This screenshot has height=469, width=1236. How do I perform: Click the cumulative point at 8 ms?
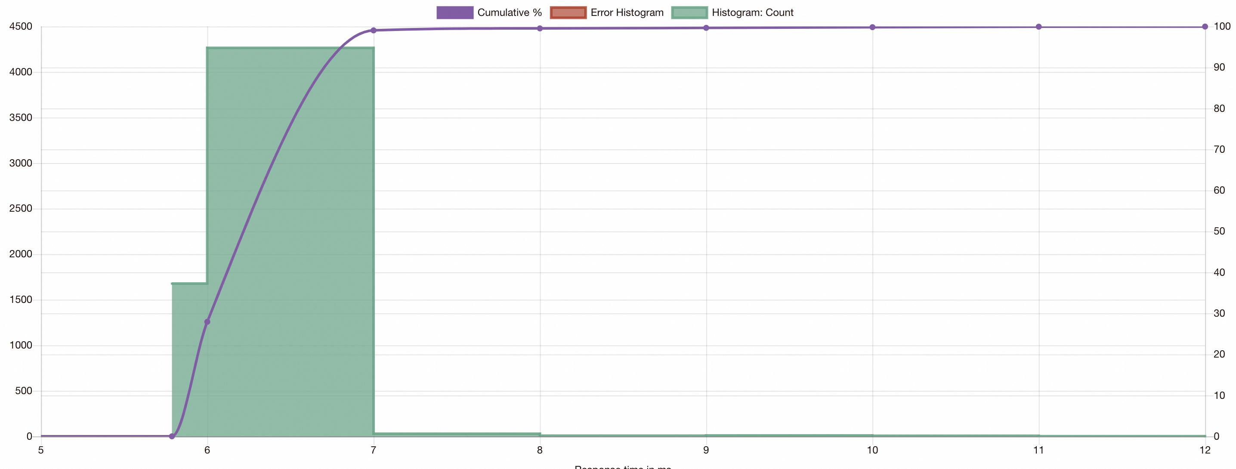[540, 28]
